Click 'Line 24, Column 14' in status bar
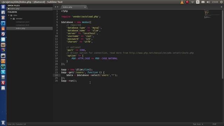The width and height of the screenshot is (224, 126). (x=17, y=124)
